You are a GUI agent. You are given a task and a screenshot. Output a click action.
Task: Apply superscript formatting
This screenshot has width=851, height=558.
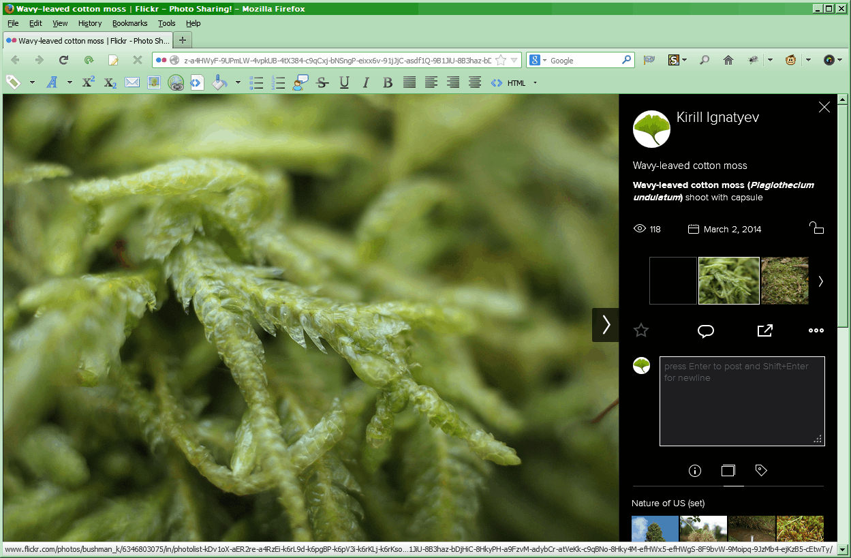tap(89, 82)
